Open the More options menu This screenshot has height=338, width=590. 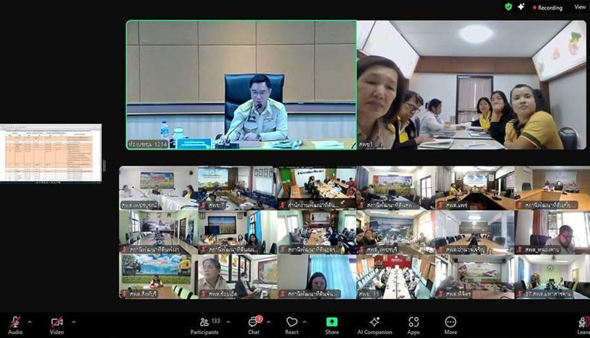(x=450, y=324)
